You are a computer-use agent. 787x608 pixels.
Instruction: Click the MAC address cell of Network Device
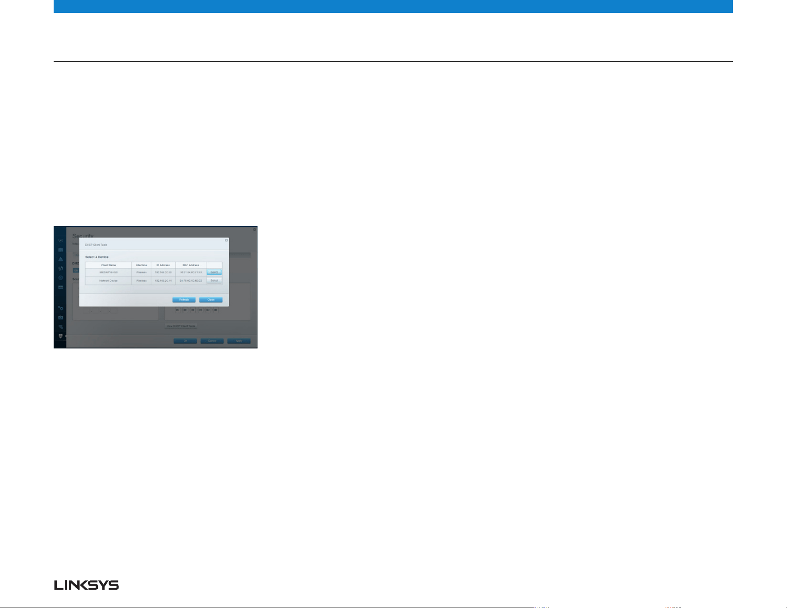(191, 281)
